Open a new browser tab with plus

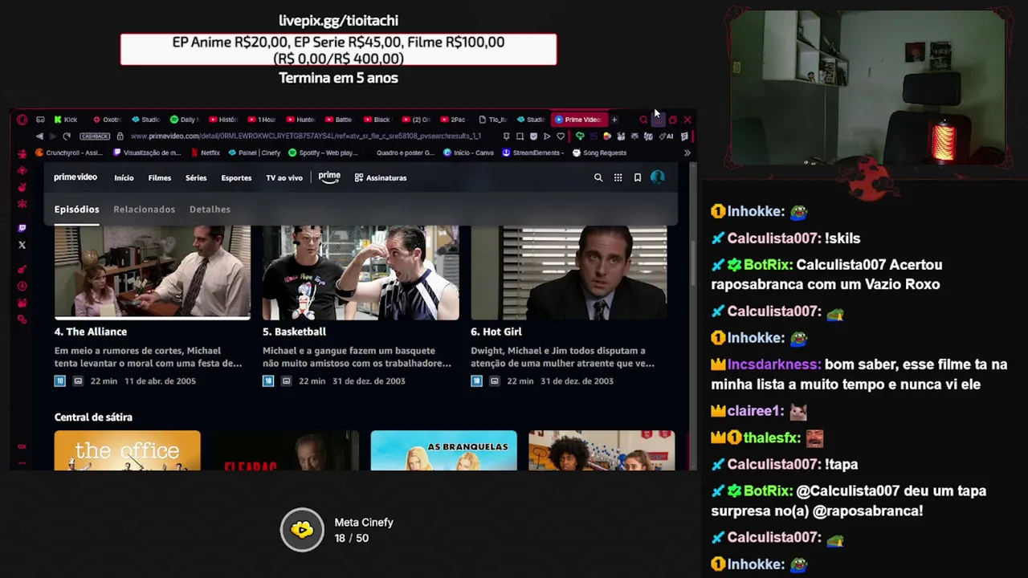[614, 120]
